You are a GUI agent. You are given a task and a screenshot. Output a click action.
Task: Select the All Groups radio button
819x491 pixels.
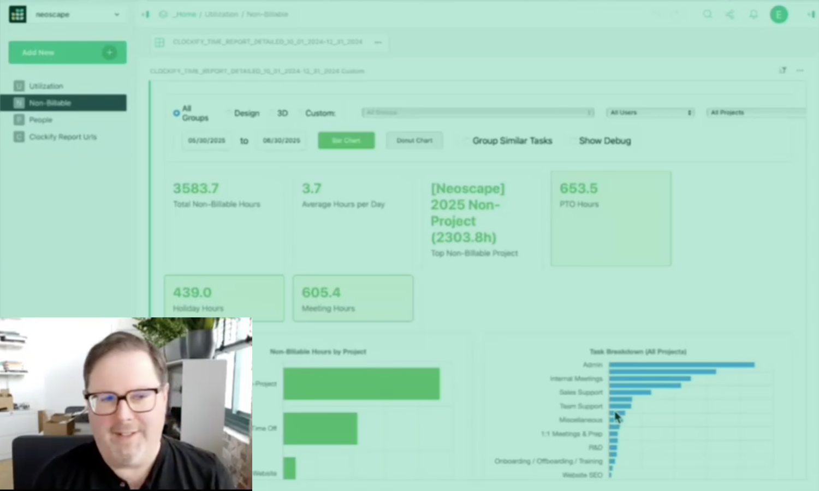176,113
